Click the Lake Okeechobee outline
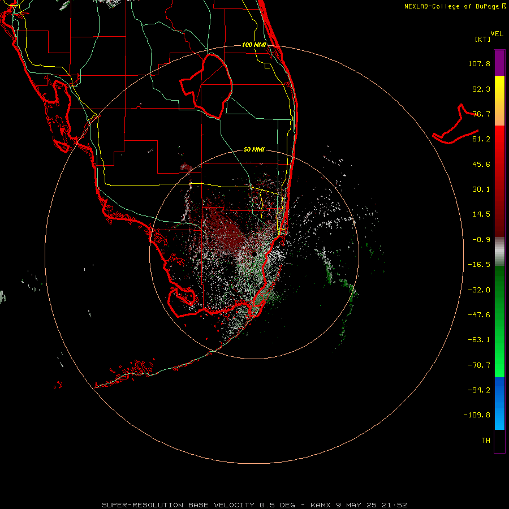Screen dimensions: 509x509 click(206, 86)
